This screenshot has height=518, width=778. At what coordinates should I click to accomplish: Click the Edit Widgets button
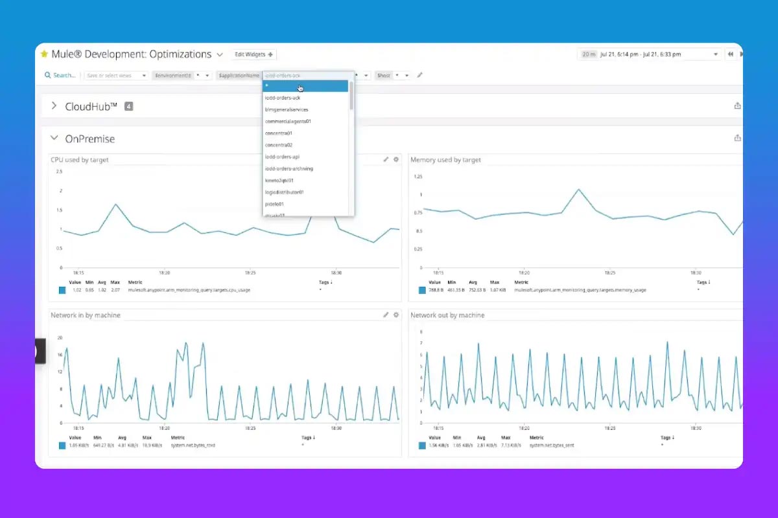(x=254, y=54)
